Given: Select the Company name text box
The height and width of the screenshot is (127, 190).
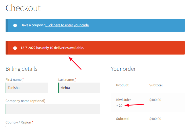Looking at the screenshot, I should pyautogui.click(x=53, y=109).
